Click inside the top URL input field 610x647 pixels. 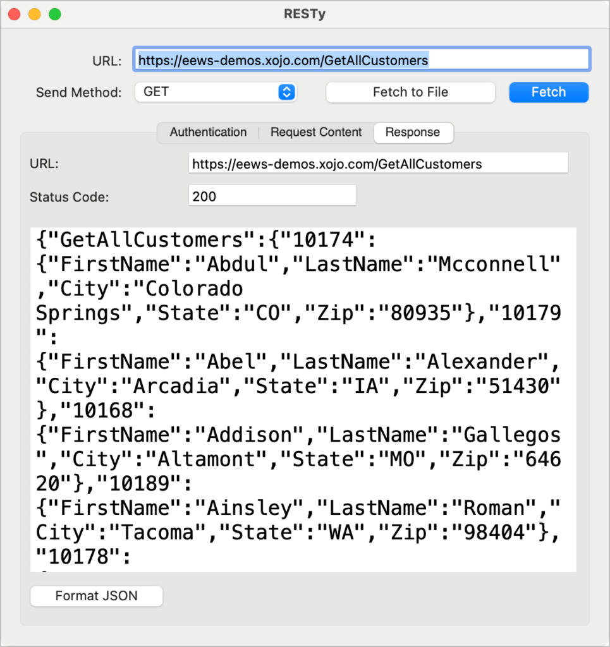(362, 59)
